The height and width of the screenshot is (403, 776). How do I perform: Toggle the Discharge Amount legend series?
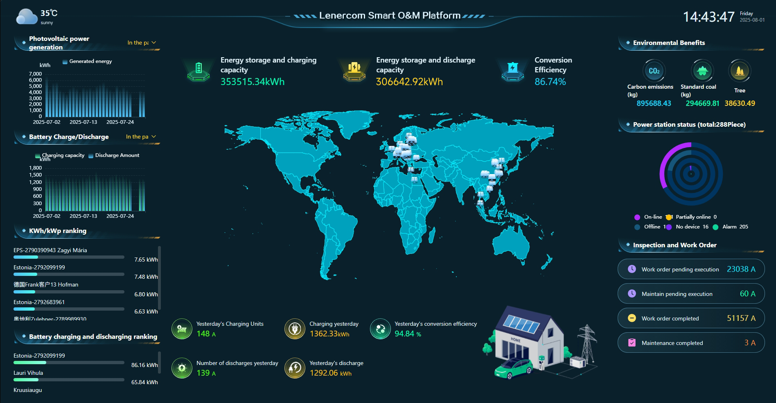114,155
